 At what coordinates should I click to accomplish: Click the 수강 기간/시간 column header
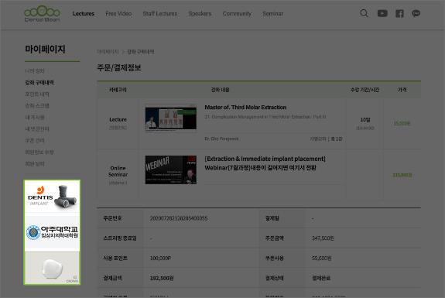(365, 90)
